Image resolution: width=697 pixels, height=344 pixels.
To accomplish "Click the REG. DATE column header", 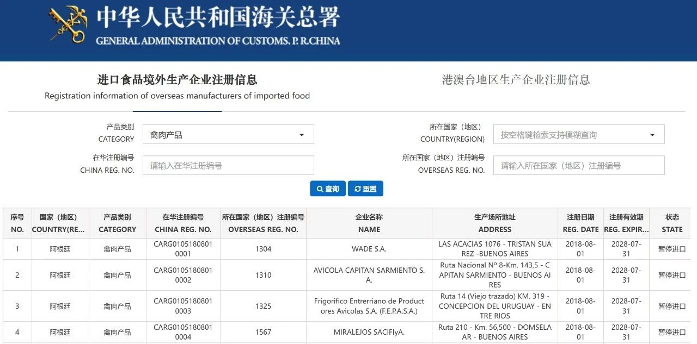I will coord(580,223).
